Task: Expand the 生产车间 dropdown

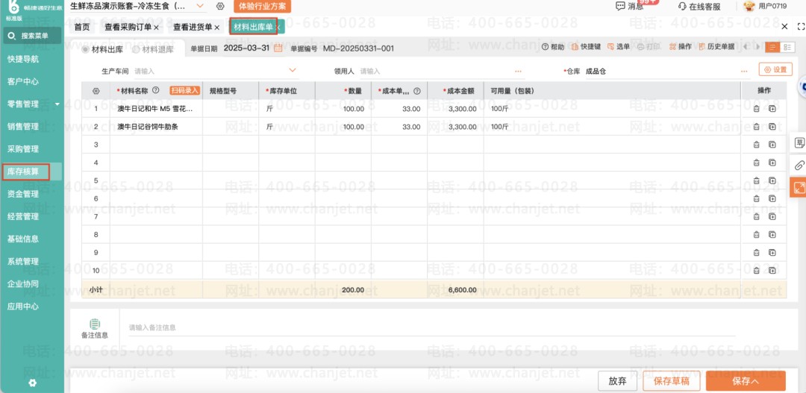Action: pyautogui.click(x=293, y=70)
